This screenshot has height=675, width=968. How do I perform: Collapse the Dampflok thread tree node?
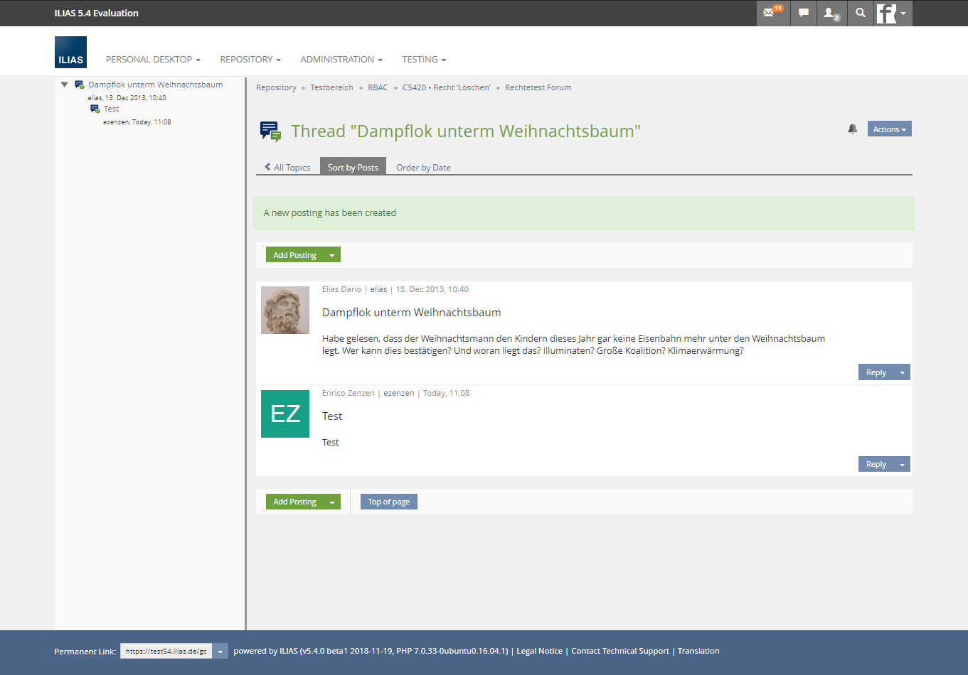click(x=65, y=85)
